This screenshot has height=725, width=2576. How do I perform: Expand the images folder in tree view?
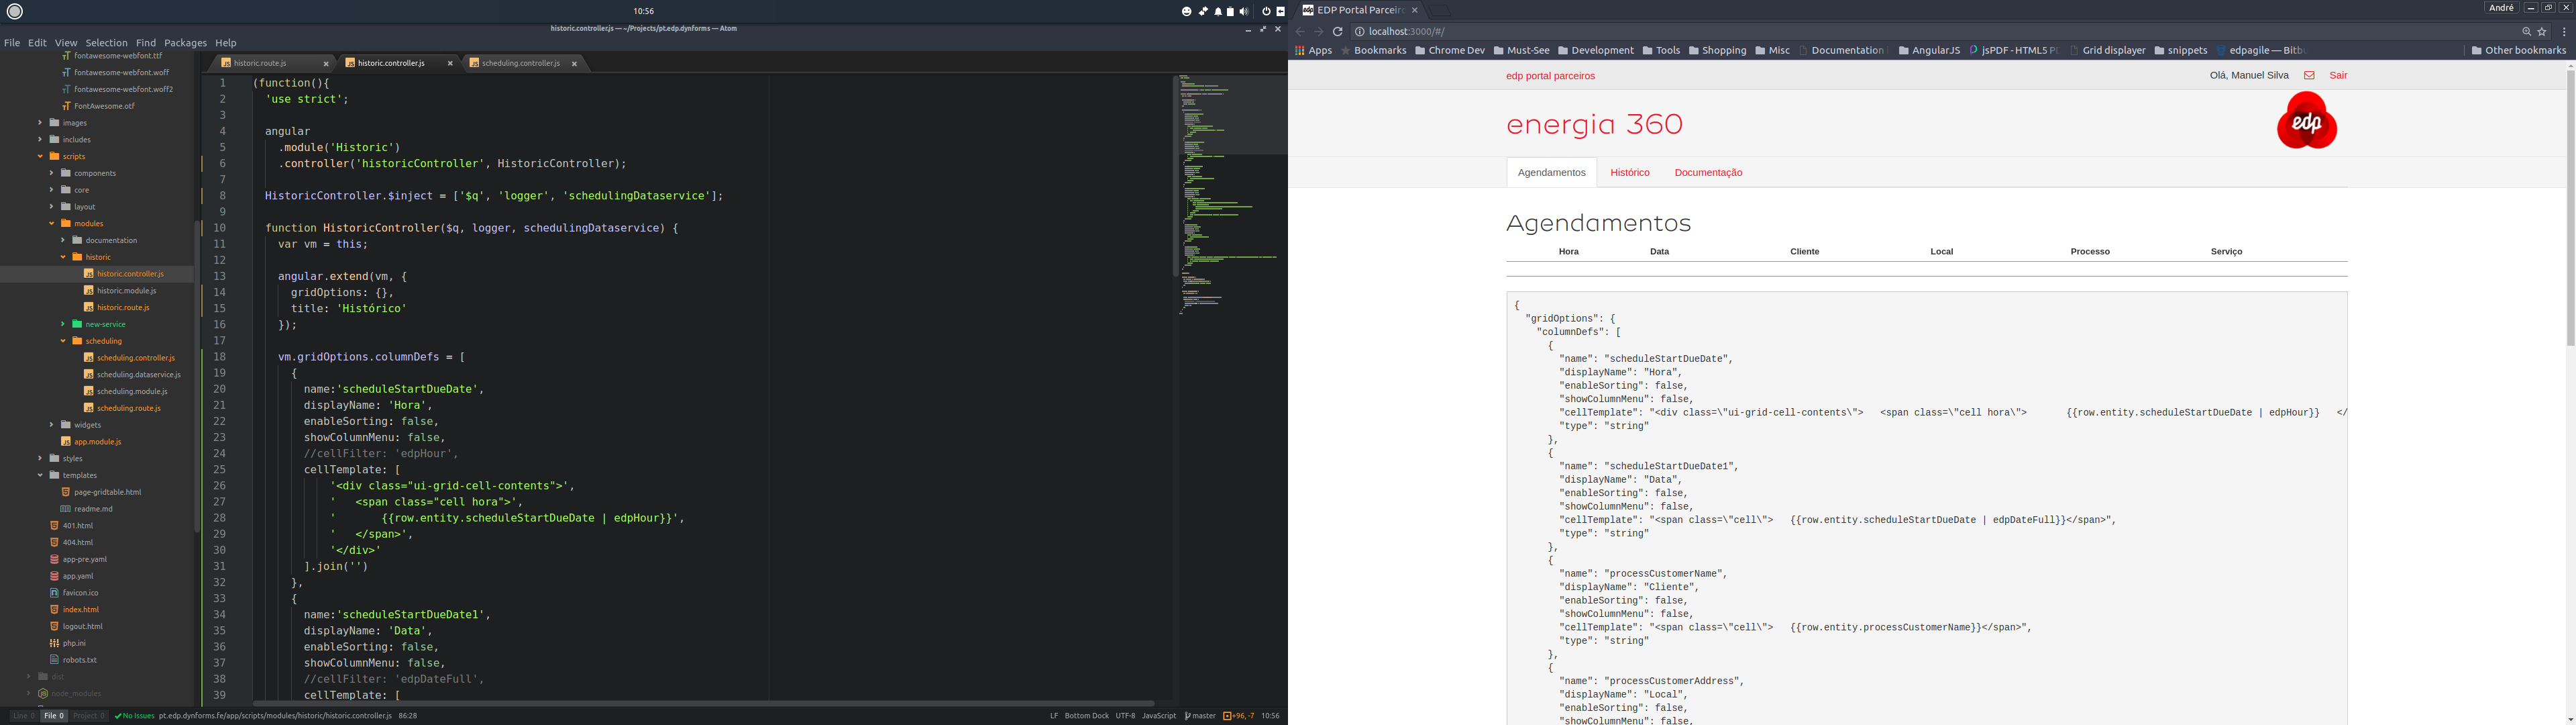pos(40,123)
